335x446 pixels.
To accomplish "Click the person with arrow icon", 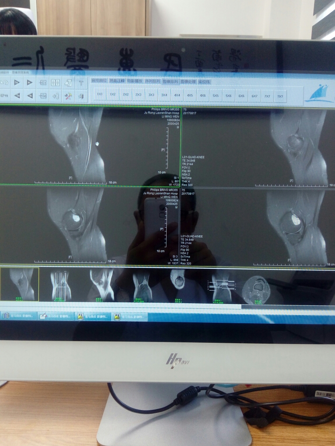I will pyautogui.click(x=55, y=96).
